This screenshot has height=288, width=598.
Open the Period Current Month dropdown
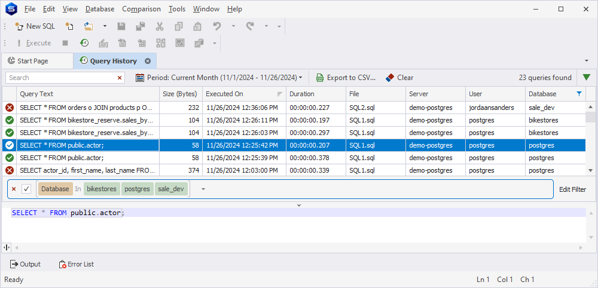click(219, 78)
